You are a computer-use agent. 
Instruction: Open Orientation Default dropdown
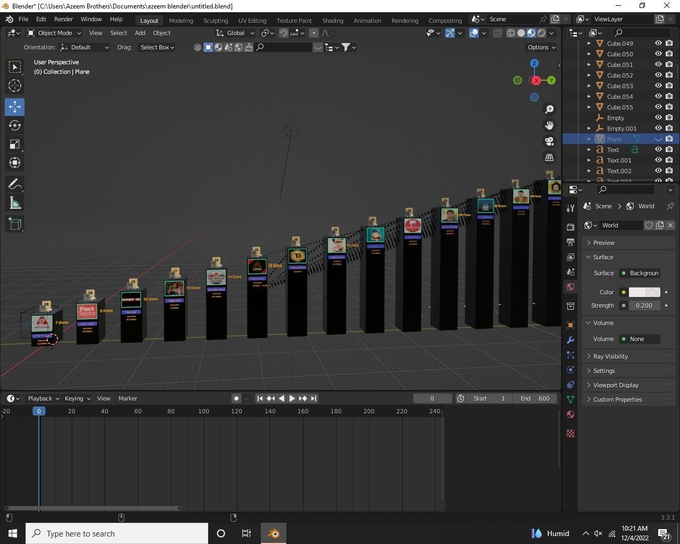point(84,47)
